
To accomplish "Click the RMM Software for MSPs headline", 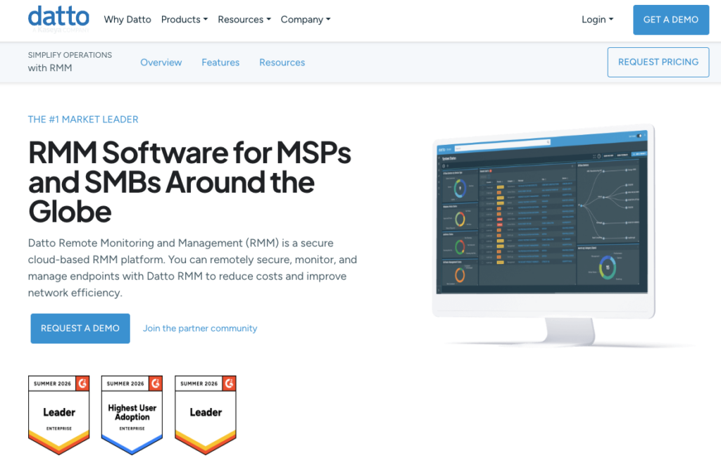I will coord(189,182).
